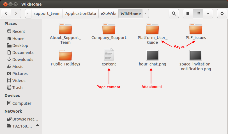Navigate to ApplicationData path segment
The width and height of the screenshot is (228, 134).
point(80,13)
